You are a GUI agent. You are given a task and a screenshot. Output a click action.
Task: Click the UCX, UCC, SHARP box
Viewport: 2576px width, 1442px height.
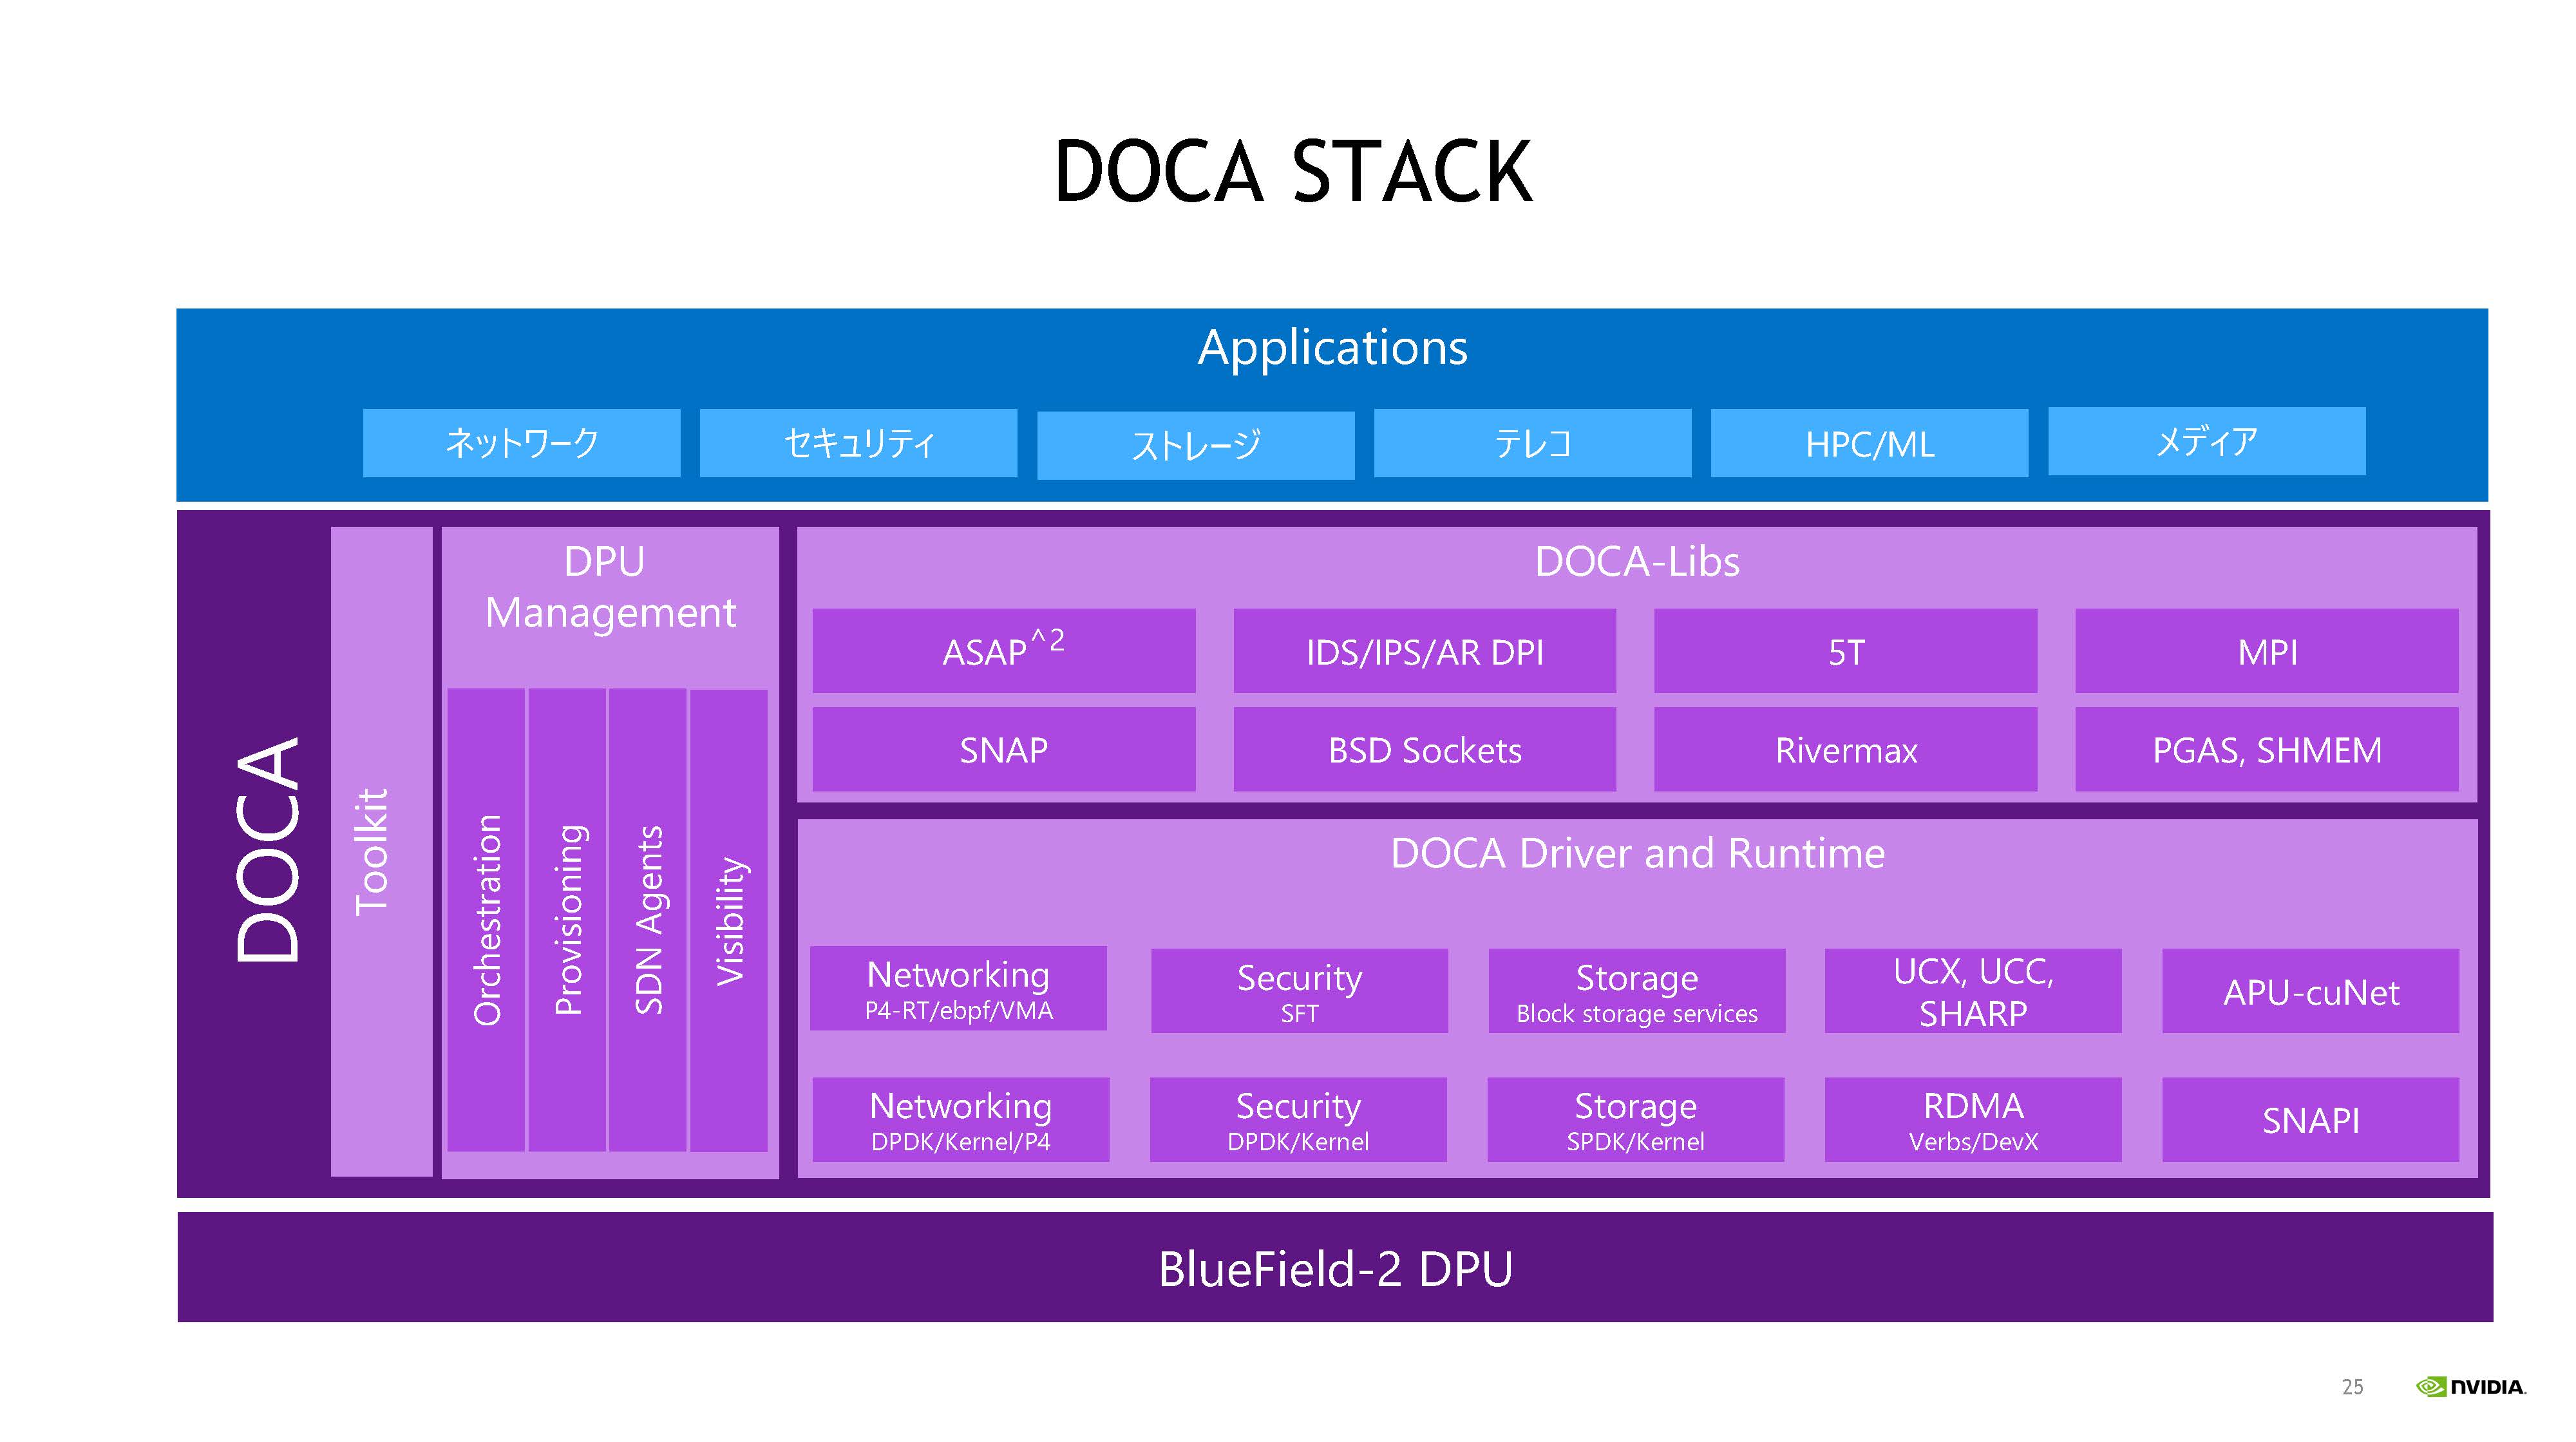(x=1973, y=991)
